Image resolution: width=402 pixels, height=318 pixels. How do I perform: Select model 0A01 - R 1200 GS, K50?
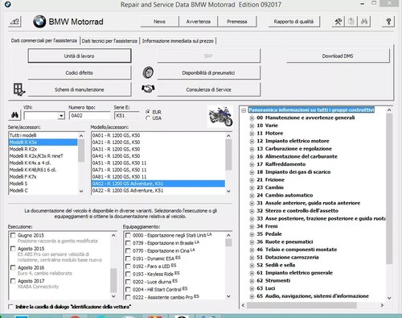coord(158,135)
